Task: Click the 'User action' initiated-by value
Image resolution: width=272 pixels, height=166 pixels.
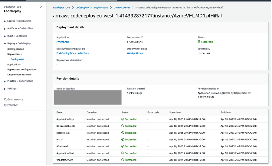Action: (204, 53)
